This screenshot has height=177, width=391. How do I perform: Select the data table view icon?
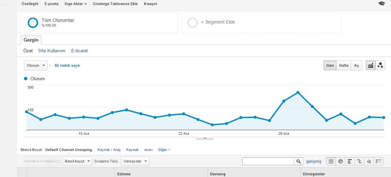pos(331,161)
